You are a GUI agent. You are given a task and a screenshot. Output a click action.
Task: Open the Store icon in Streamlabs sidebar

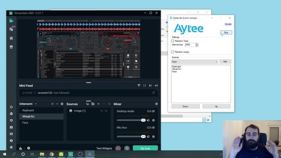pyautogui.click(x=11, y=47)
